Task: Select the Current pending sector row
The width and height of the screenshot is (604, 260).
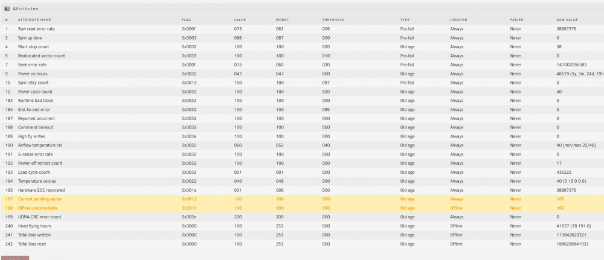Action: 302,199
